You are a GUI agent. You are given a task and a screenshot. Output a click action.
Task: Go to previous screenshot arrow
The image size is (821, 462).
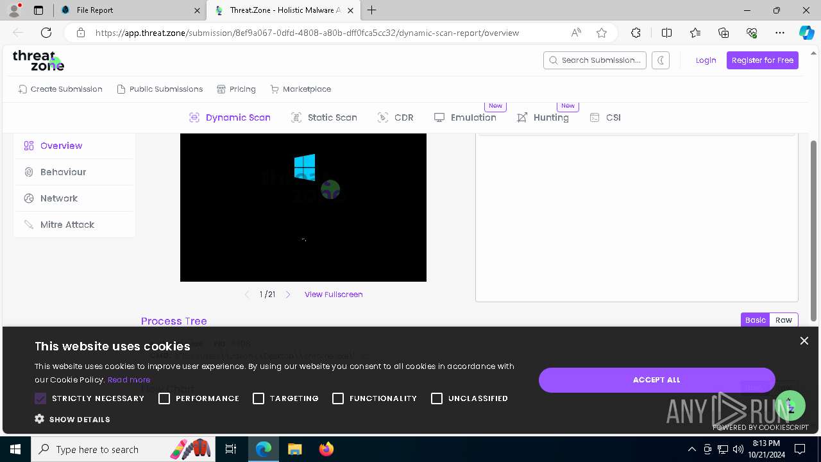(247, 295)
